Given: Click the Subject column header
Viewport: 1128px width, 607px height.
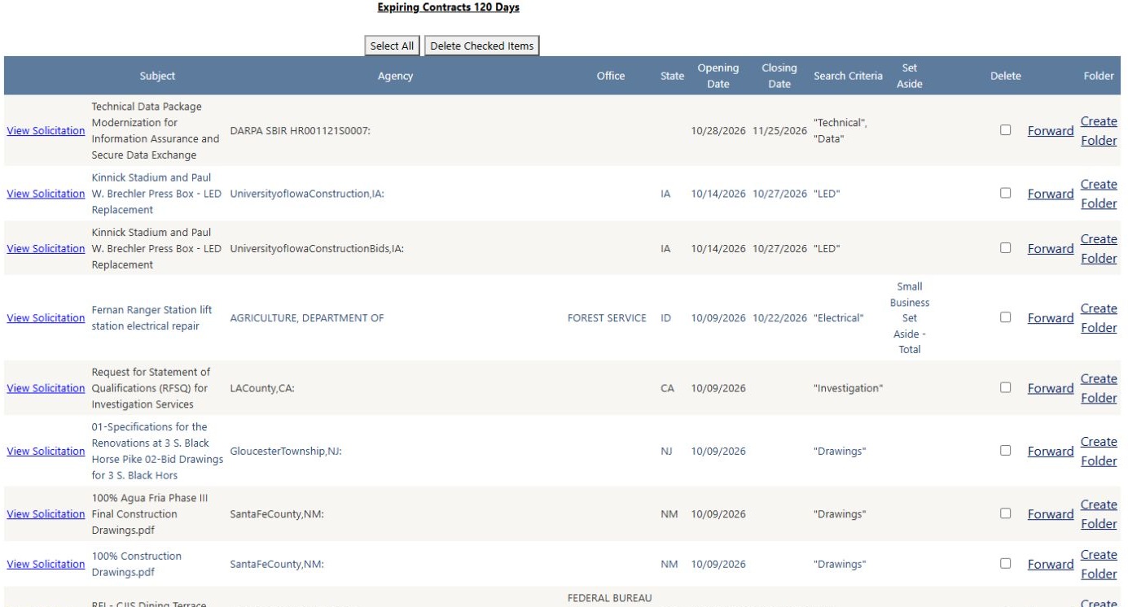Looking at the screenshot, I should tap(157, 76).
